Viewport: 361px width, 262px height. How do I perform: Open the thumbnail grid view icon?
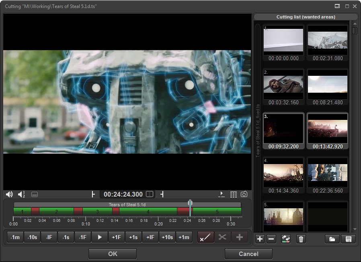pos(233,195)
